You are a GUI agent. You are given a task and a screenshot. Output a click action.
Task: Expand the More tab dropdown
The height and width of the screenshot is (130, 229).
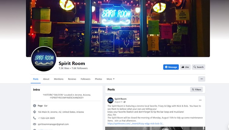pos(111,79)
